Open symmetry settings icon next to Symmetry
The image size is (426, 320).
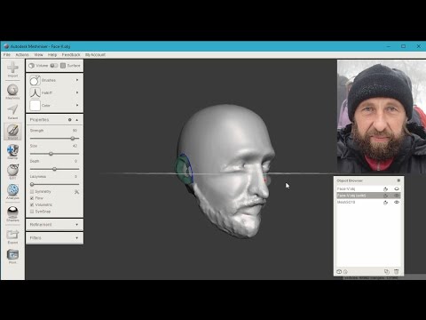click(76, 192)
